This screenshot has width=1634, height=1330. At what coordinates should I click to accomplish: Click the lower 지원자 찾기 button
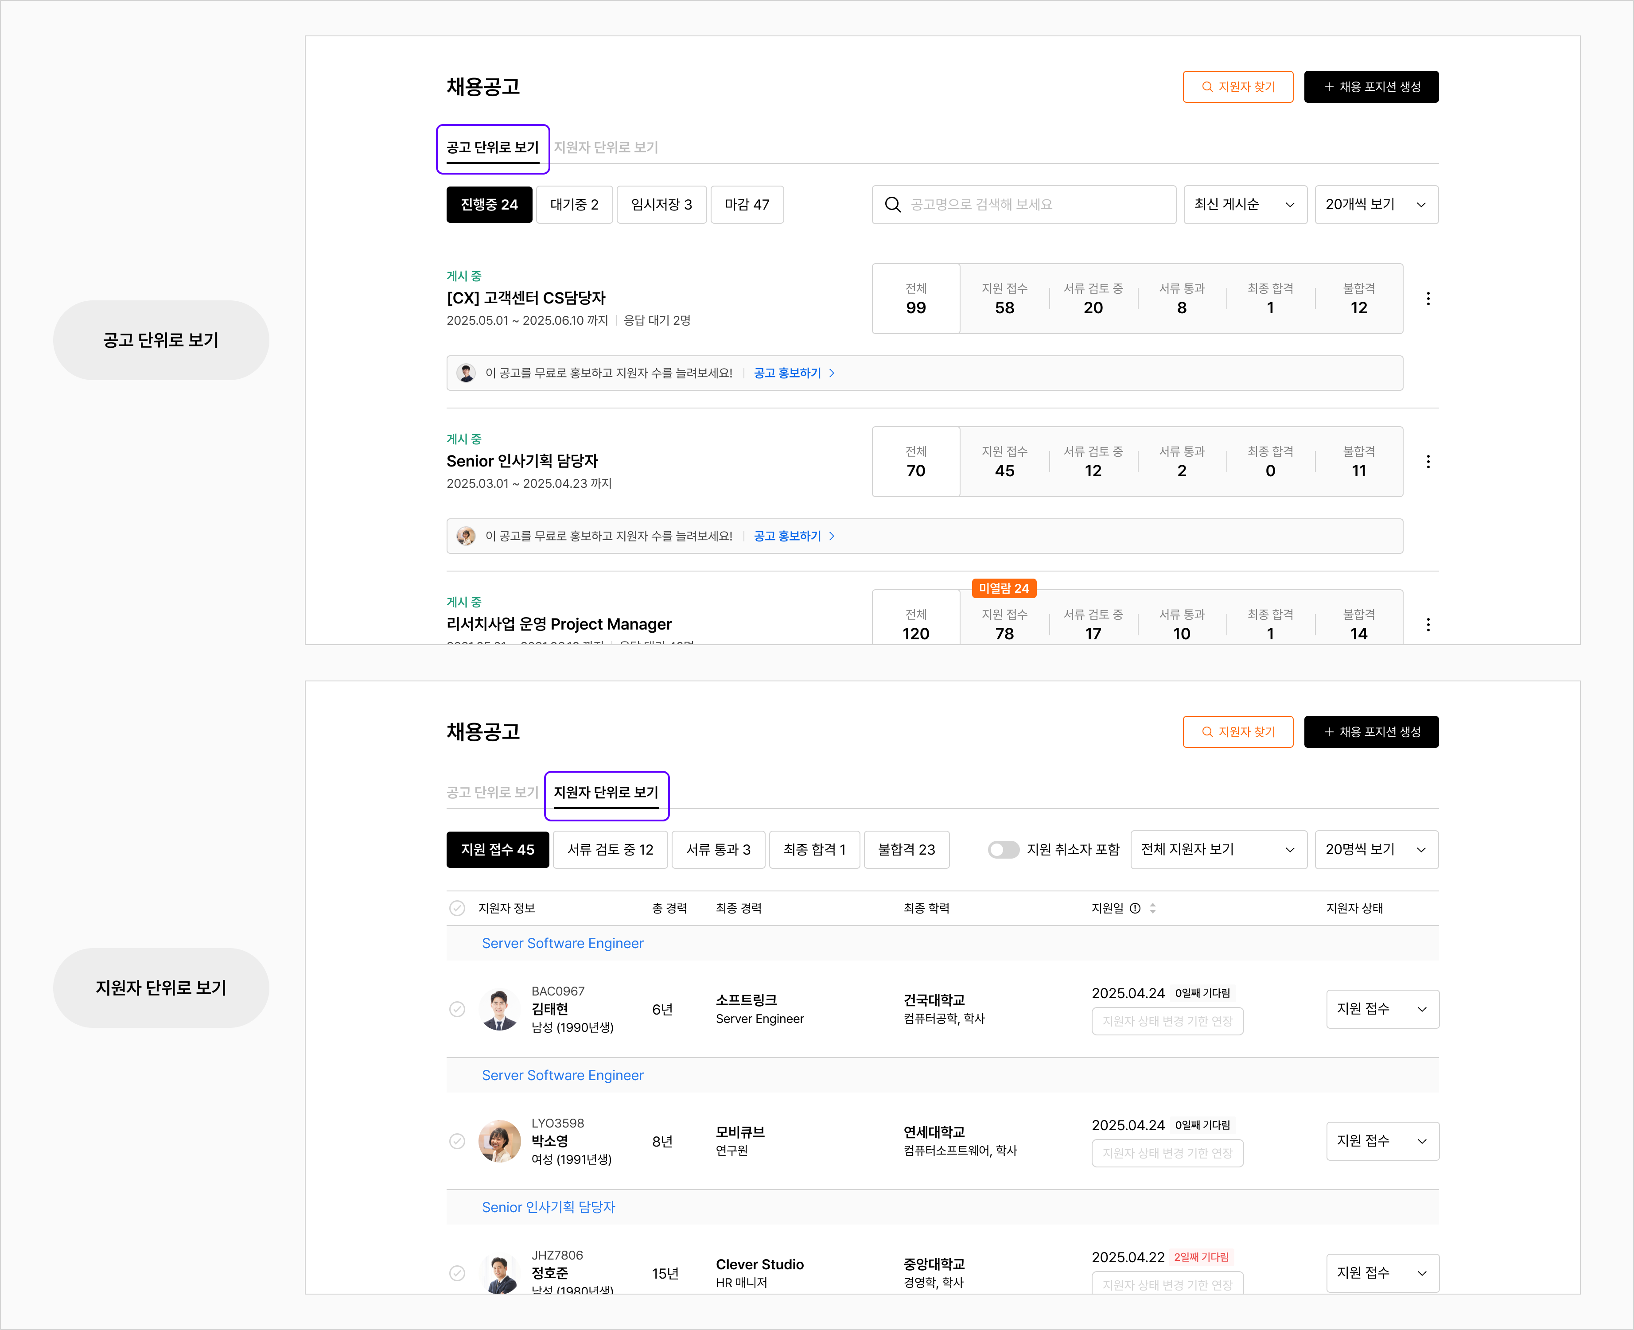pyautogui.click(x=1237, y=731)
